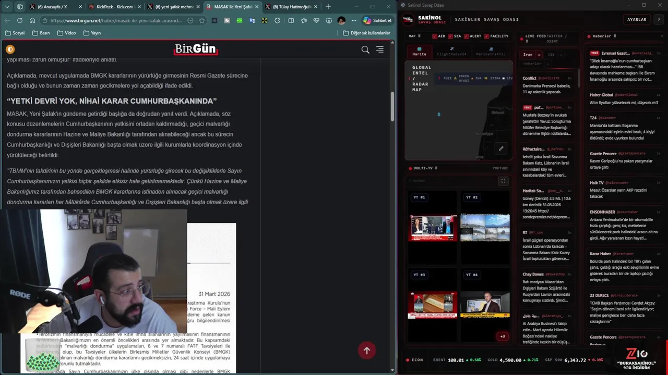This screenshot has width=668, height=375.
Task: Open the browser favorites list icon
Action: (x=304, y=20)
